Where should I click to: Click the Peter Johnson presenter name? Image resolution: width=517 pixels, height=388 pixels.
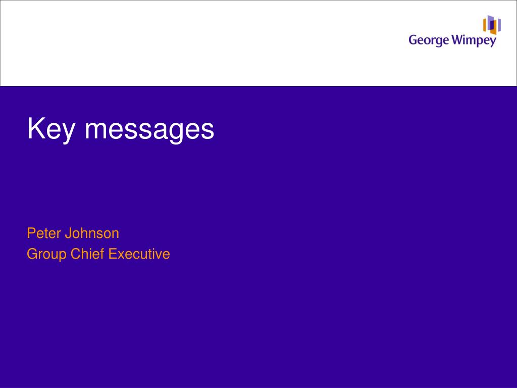73,233
